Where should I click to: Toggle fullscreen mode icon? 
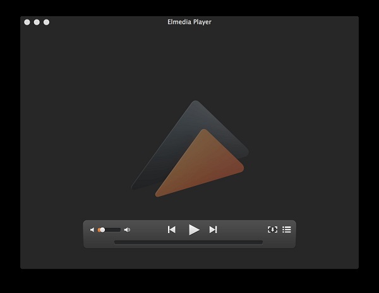pyautogui.click(x=273, y=229)
